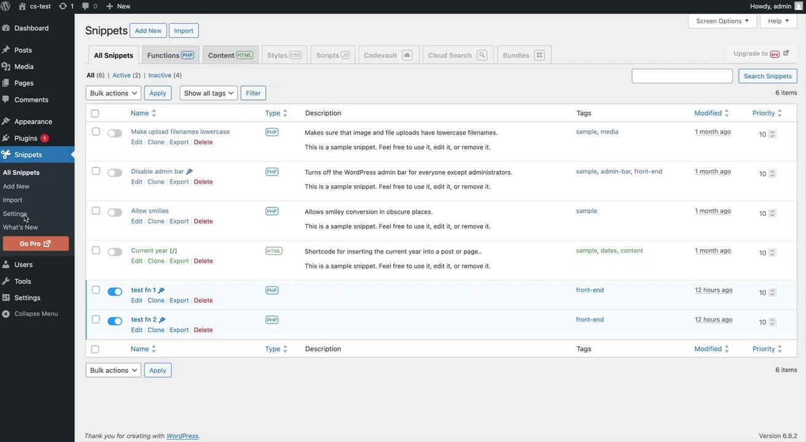Enable the Allow smilies snippet switch
This screenshot has width=806, height=442.
pyautogui.click(x=115, y=212)
